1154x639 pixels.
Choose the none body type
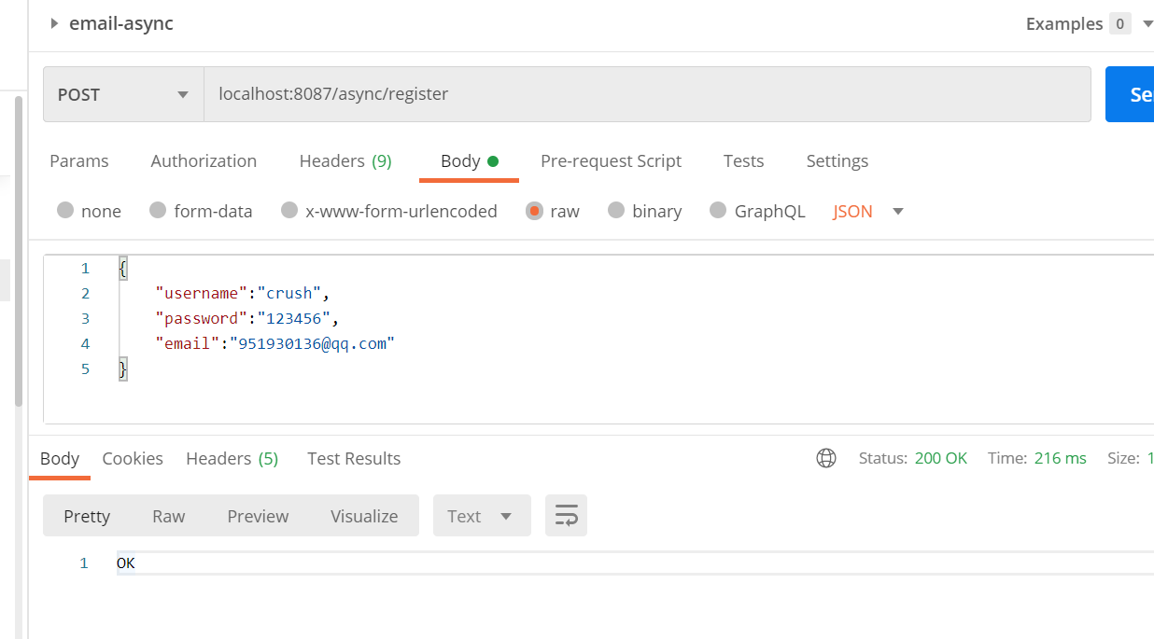89,211
